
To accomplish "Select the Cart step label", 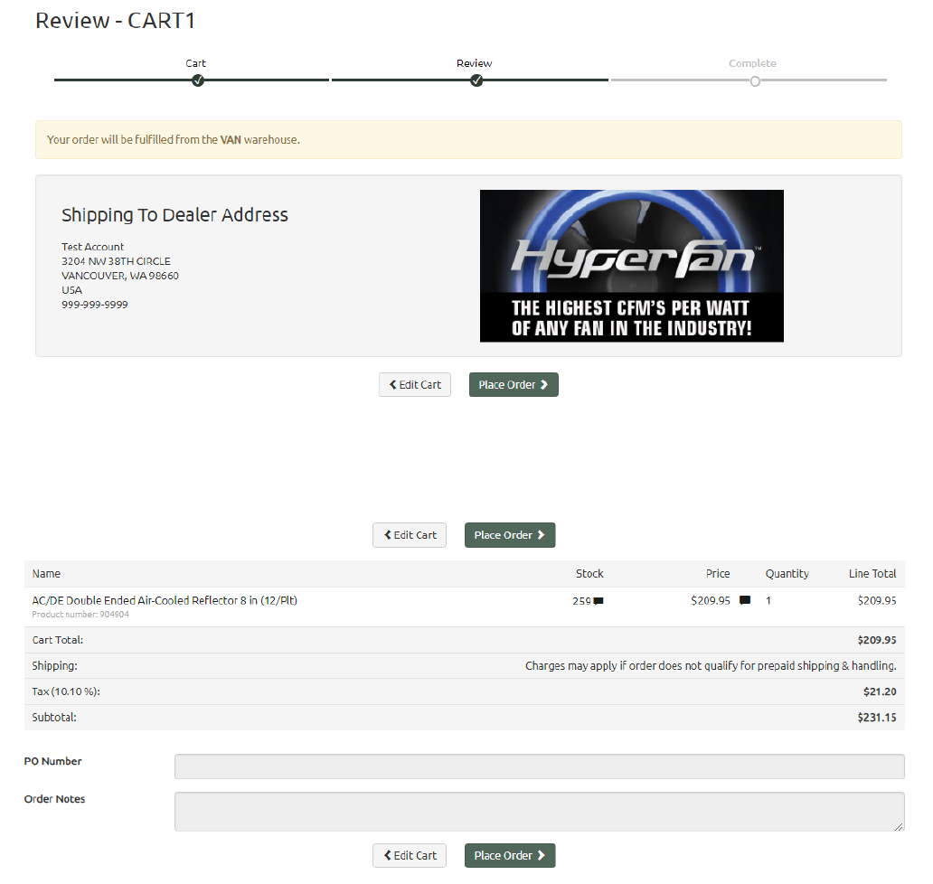I will 195,63.
